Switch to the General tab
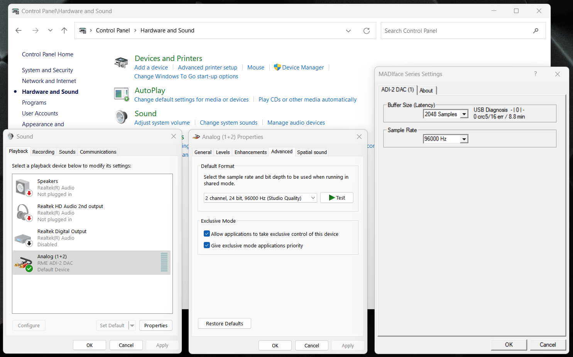 click(203, 152)
